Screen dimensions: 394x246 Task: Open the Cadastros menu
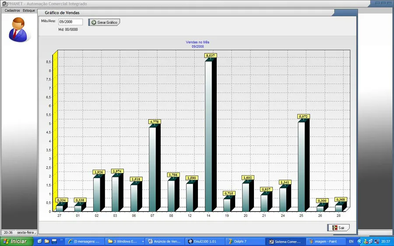12,10
